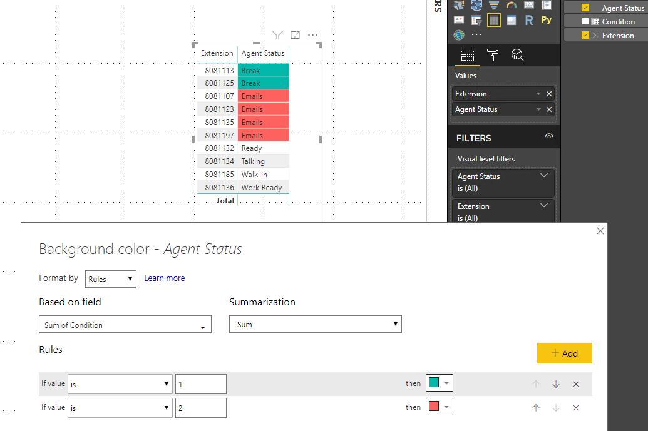
Task: Select the Multi-row card visualization
Action: tap(547, 5)
